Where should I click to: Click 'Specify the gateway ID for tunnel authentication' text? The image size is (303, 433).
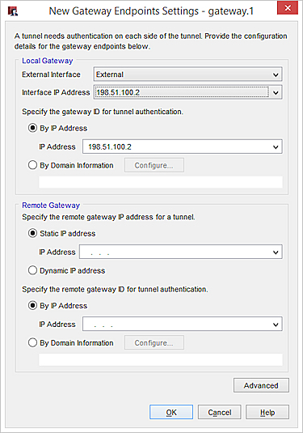[x=103, y=112]
